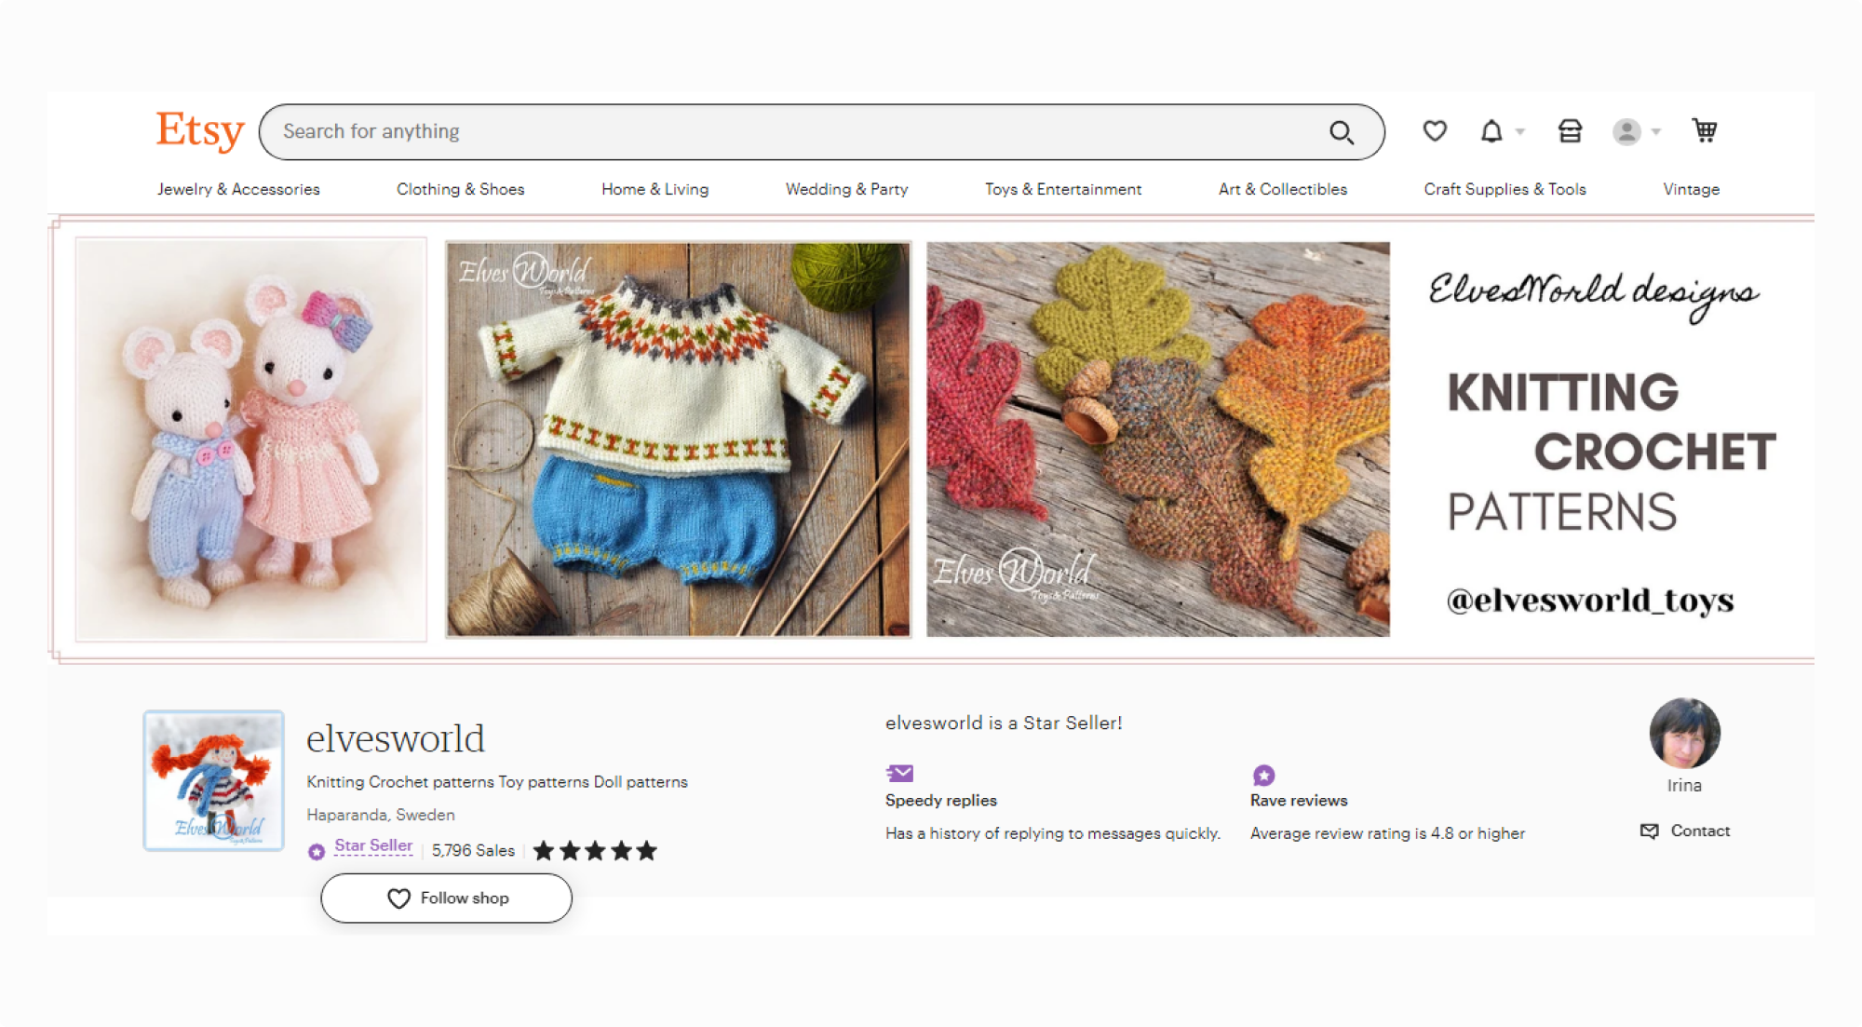Expand the notifications dropdown arrow

[x=1520, y=131]
